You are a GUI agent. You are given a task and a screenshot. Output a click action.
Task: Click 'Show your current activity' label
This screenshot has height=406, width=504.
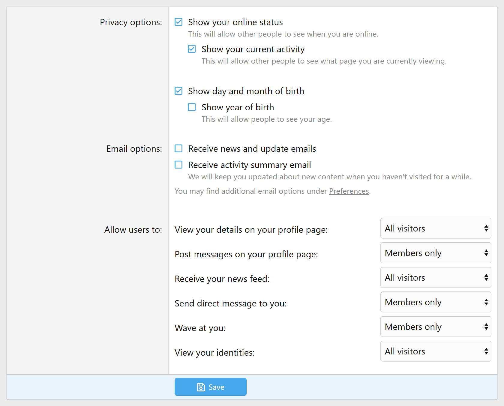coord(253,49)
